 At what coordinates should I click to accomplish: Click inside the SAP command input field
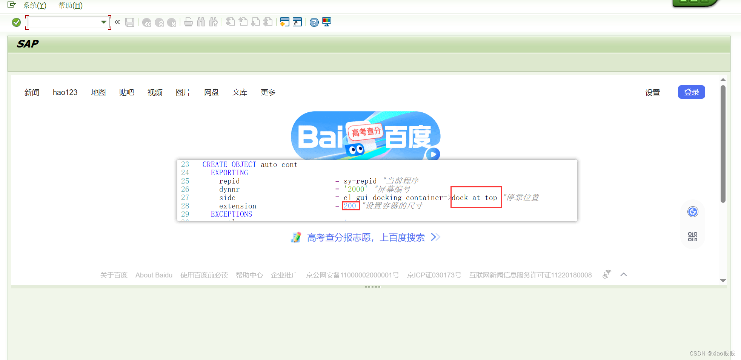64,22
